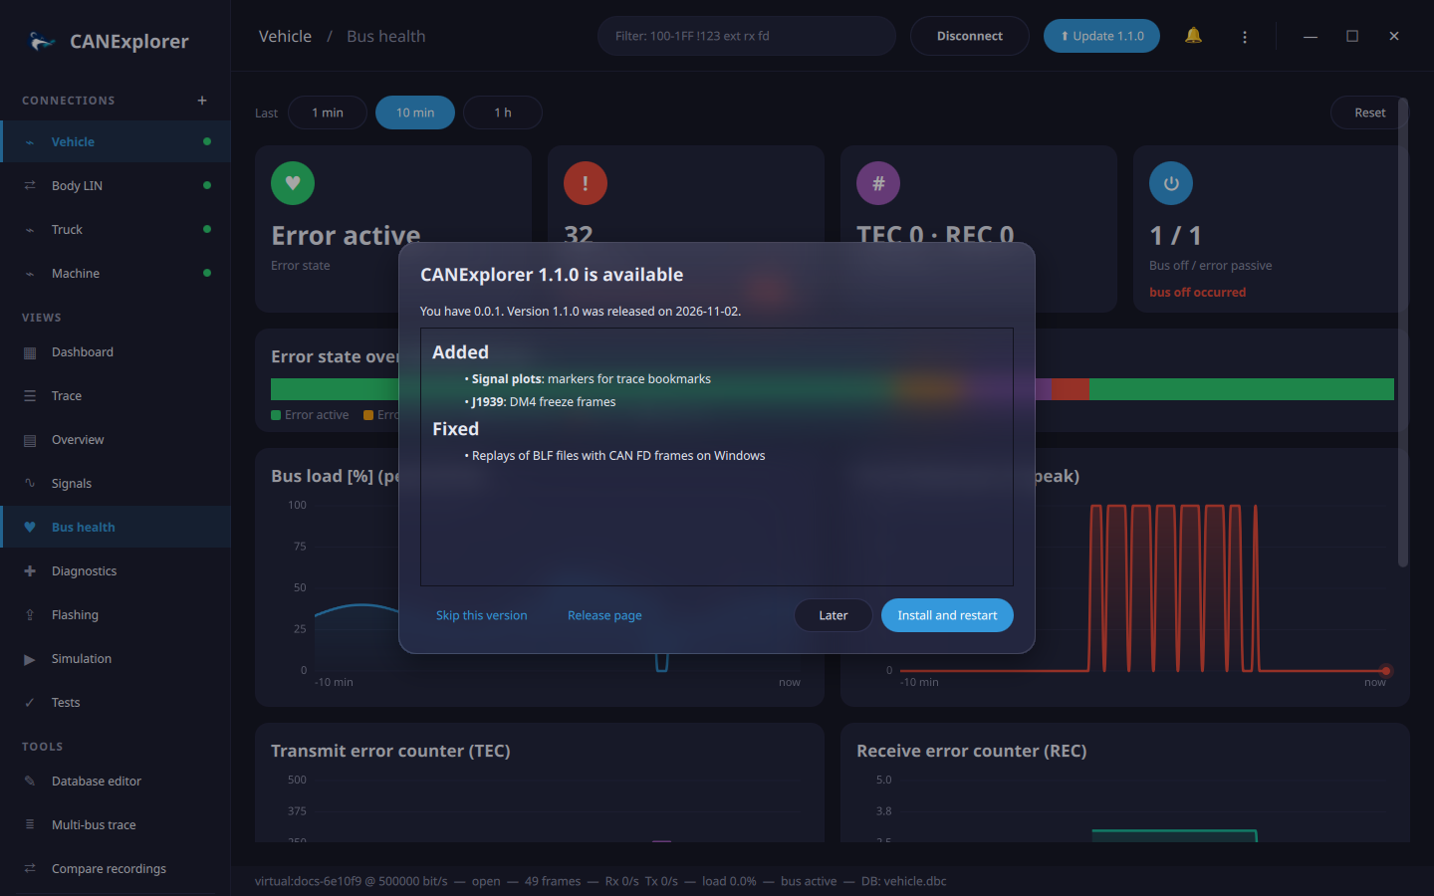1434x896 pixels.
Task: Click the notification bell icon
Action: coord(1193,36)
